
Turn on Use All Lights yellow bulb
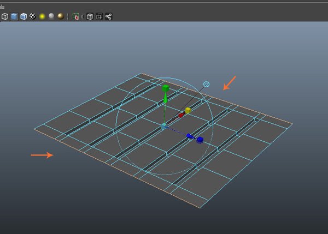[x=42, y=16]
